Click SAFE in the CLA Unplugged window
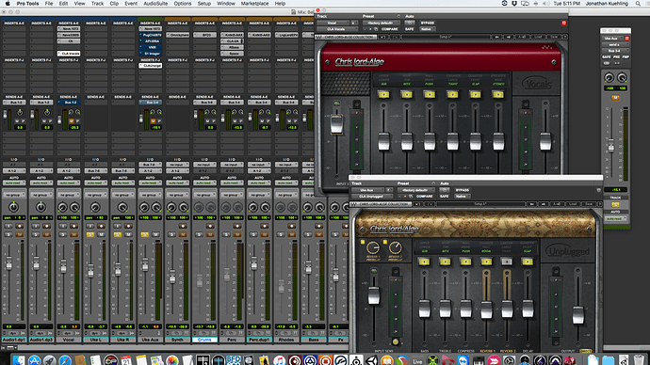The height and width of the screenshot is (365, 650). [445, 197]
